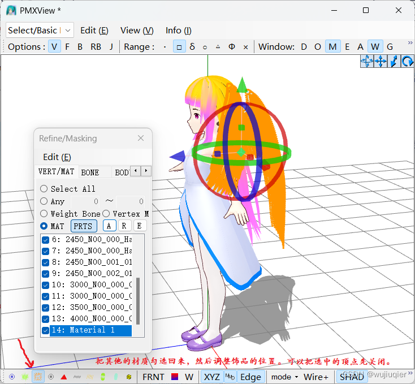
Task: Click the left tab scroll arrow in Refine/Masking
Action: (136, 171)
